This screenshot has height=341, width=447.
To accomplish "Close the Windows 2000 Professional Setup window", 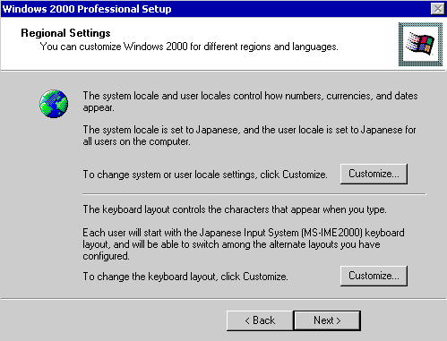I will (438, 9).
